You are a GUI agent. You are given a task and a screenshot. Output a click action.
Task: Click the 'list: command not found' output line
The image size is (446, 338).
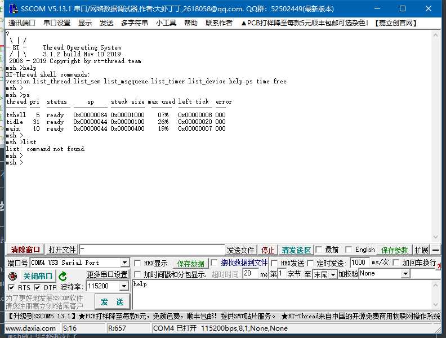pos(46,149)
